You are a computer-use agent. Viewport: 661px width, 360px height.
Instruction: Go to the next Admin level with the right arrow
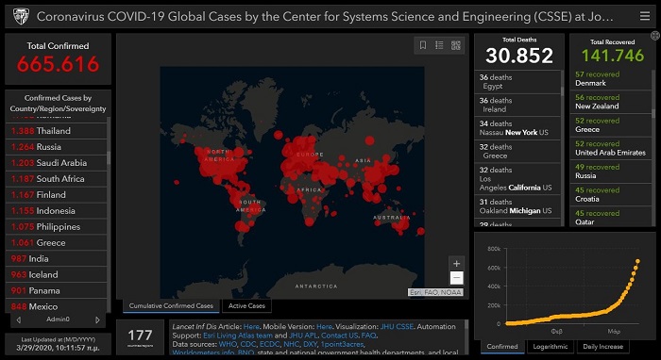[x=97, y=320]
